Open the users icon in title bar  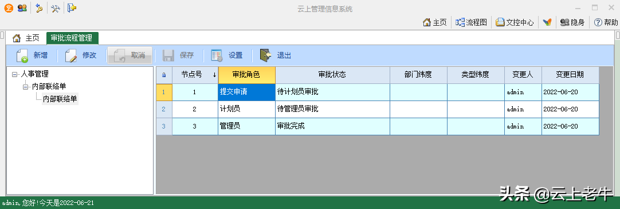tap(22, 8)
